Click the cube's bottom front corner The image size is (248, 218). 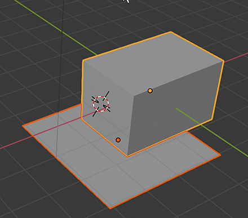(127, 155)
